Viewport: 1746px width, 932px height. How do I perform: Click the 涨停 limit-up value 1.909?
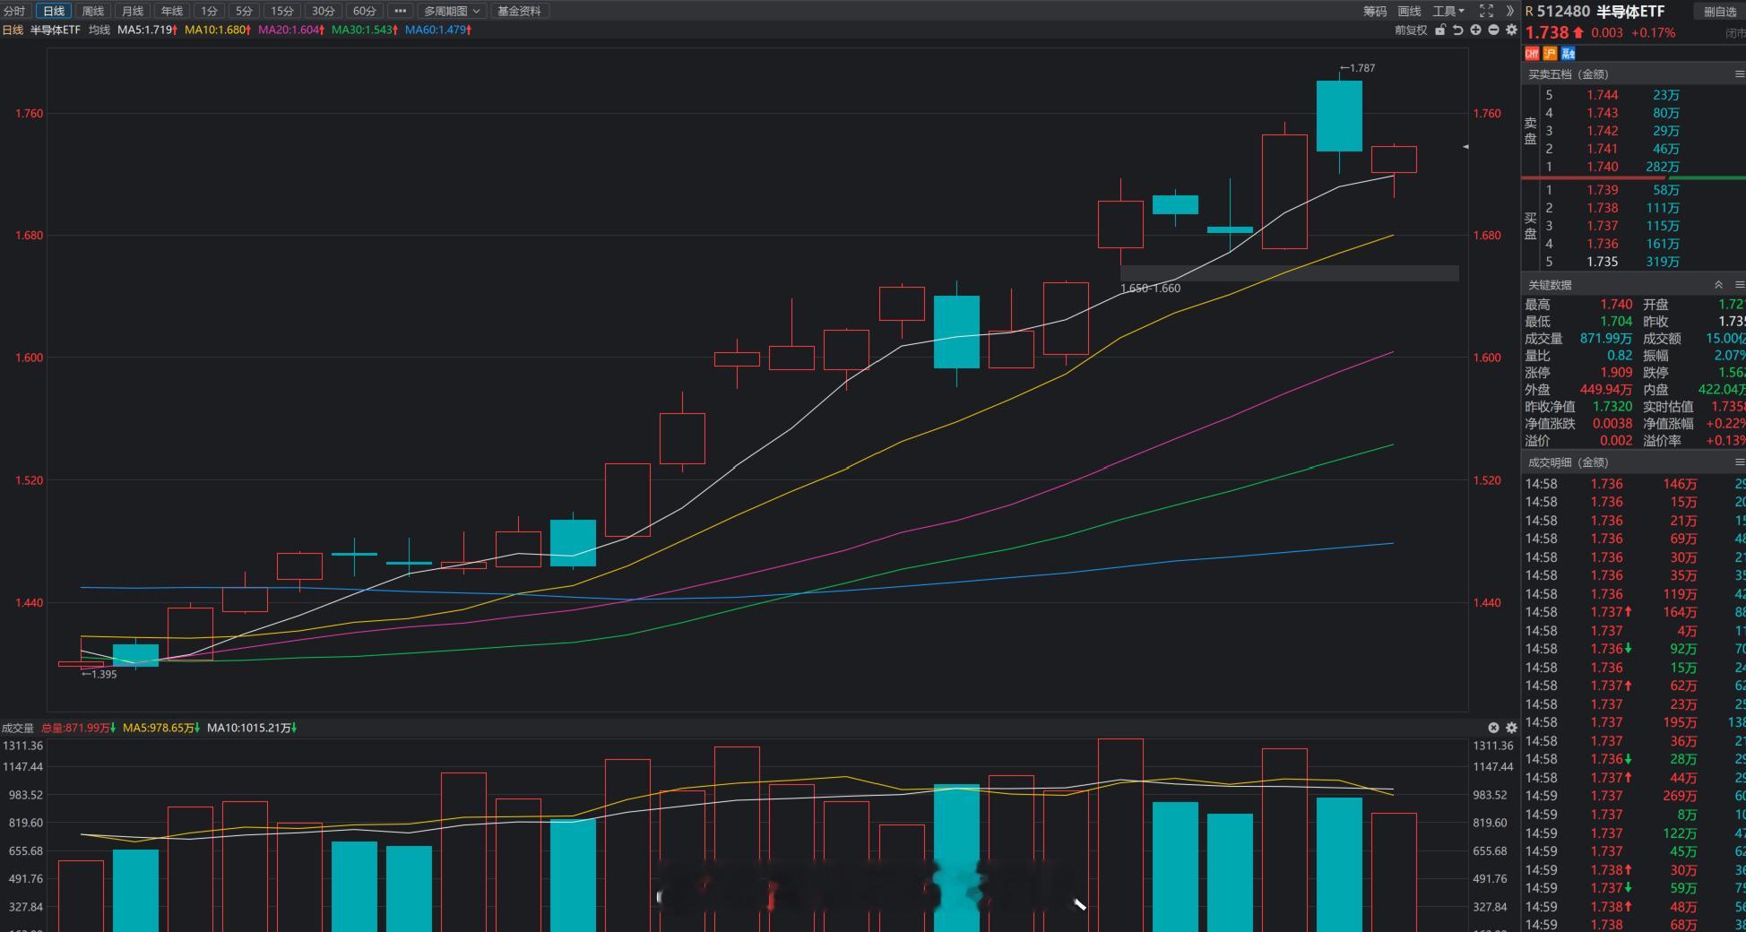coord(1616,373)
